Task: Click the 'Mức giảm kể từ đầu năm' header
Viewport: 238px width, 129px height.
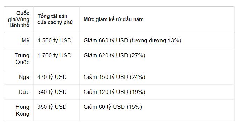Action: [157, 19]
